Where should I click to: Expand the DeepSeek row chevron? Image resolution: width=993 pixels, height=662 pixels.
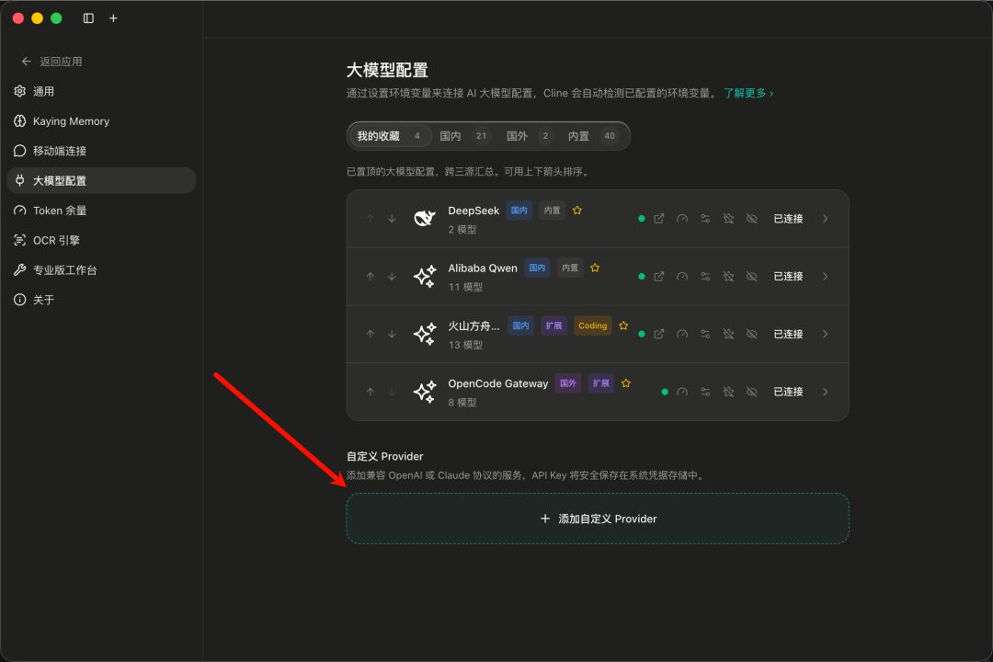pyautogui.click(x=825, y=219)
